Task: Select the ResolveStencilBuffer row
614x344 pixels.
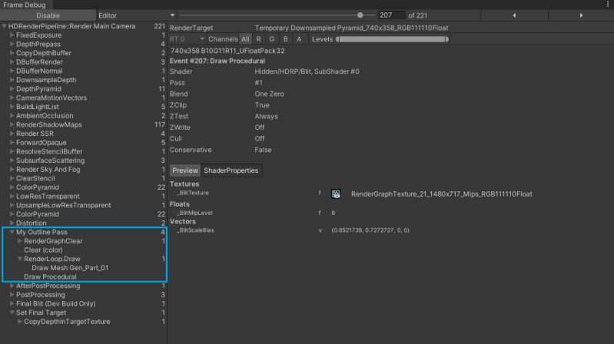Action: [x=84, y=151]
